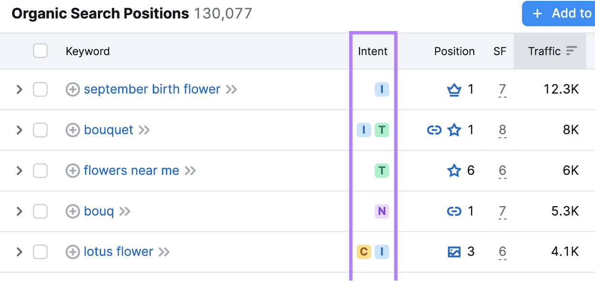
Task: Click the plus icon beside bouquet keyword
Action: click(72, 130)
